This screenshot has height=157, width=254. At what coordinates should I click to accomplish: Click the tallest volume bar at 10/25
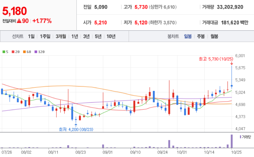[232, 141]
